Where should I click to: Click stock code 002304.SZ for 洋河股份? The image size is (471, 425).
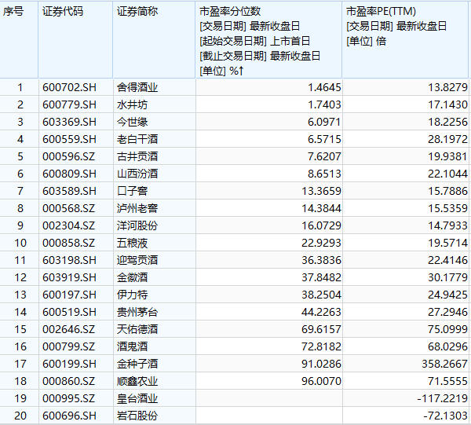pyautogui.click(x=69, y=225)
